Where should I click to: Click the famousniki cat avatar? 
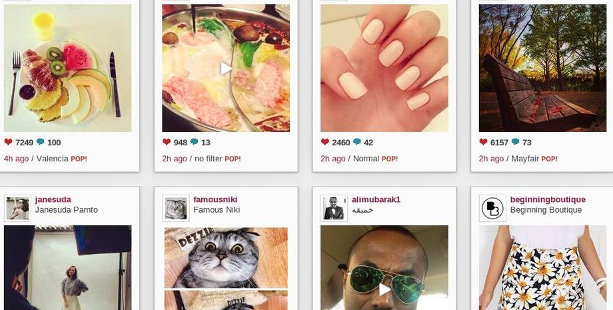[176, 209]
